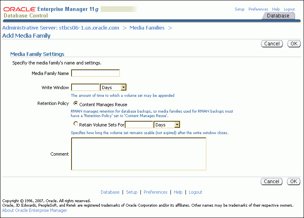This screenshot has height=218, width=304.
Task: Click Logout in top header
Action: pos(289,9)
